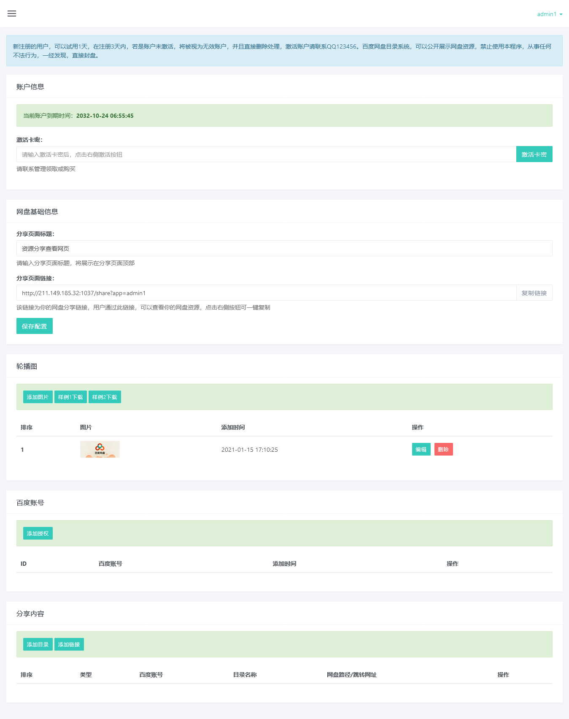Click the 分享页面标题 input field

(284, 248)
